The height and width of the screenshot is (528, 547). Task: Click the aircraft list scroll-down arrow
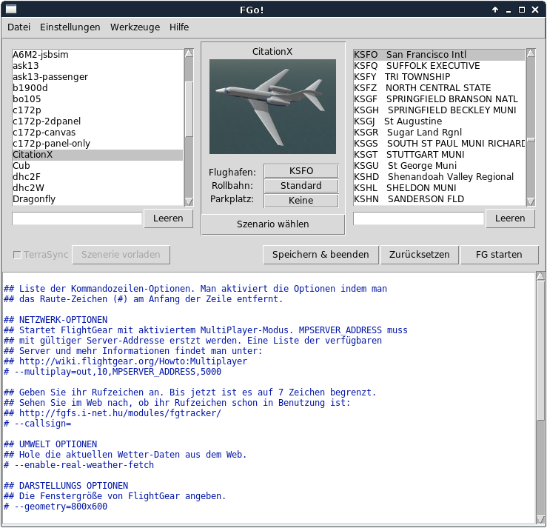coord(189,201)
